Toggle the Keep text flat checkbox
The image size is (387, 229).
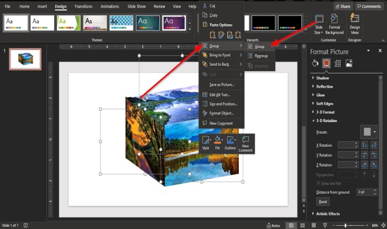click(317, 183)
